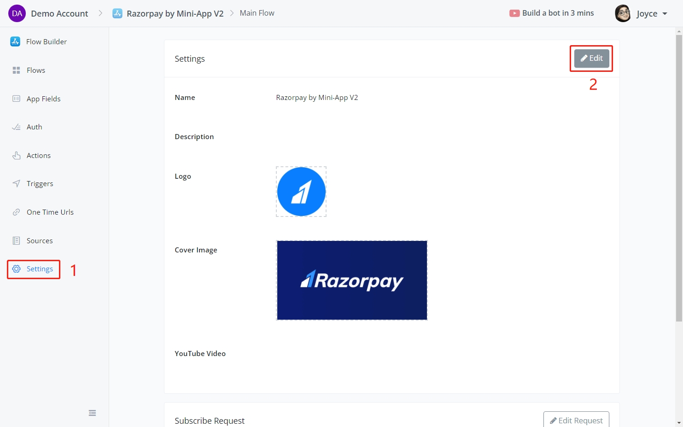Image resolution: width=683 pixels, height=427 pixels.
Task: Click the App Fields sidebar icon
Action: click(16, 99)
